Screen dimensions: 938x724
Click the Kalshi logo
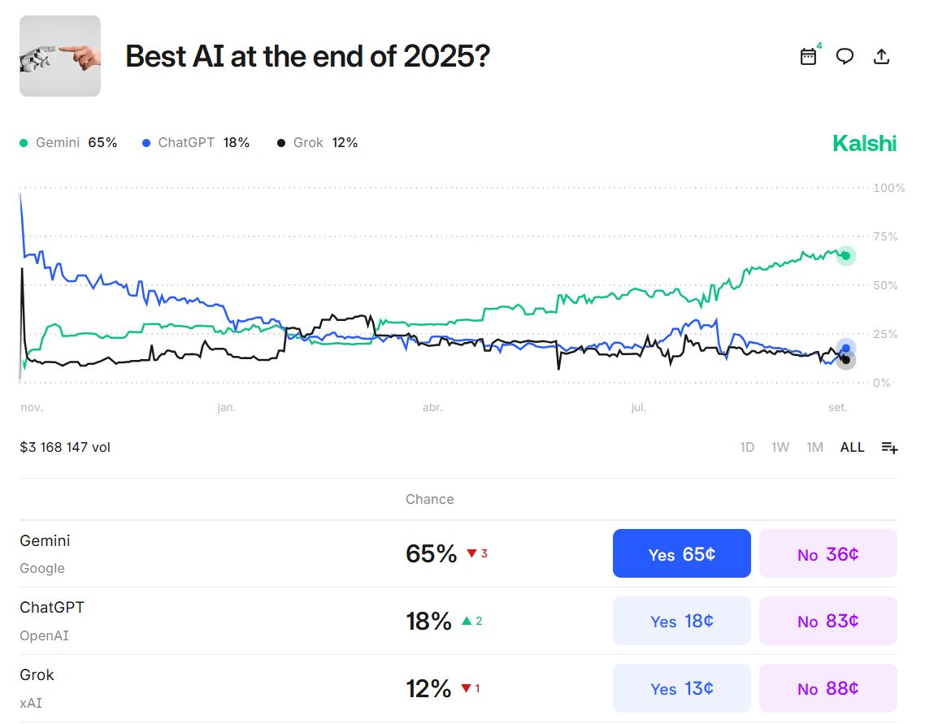(x=864, y=144)
